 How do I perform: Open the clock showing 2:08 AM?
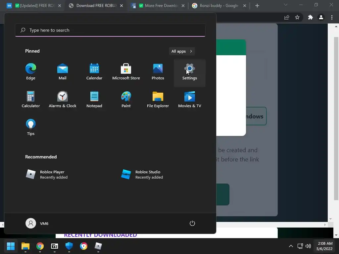click(324, 246)
